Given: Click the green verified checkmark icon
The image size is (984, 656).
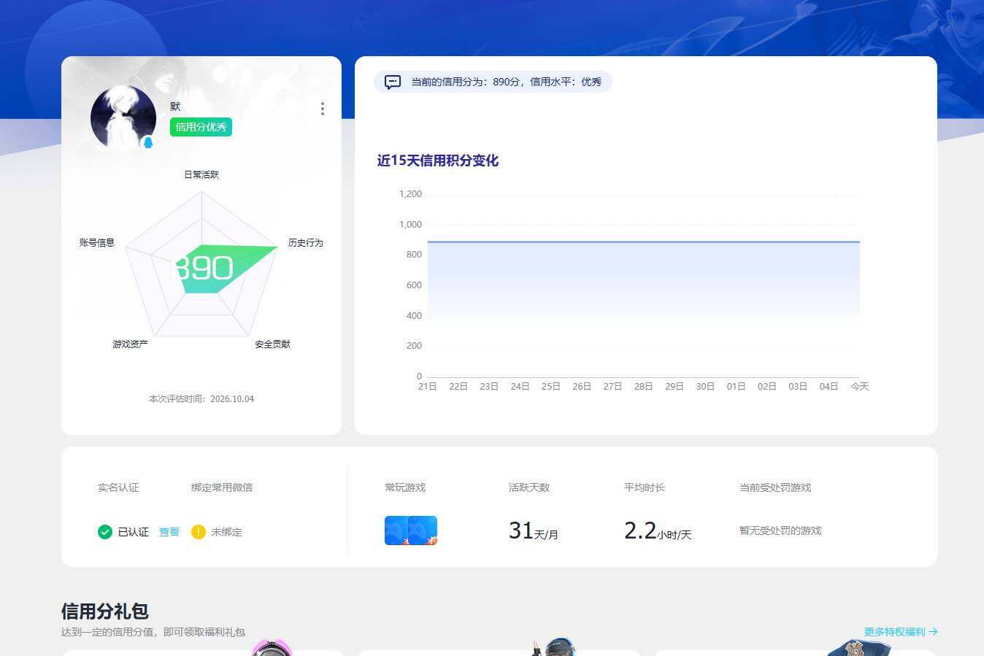Looking at the screenshot, I should point(105,532).
